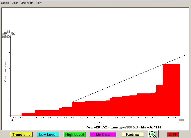Open the Line Width menu
This screenshot has height=138, width=191.
[x=27, y=3]
